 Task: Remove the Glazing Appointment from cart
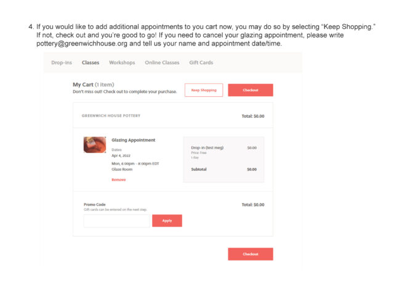click(x=118, y=180)
